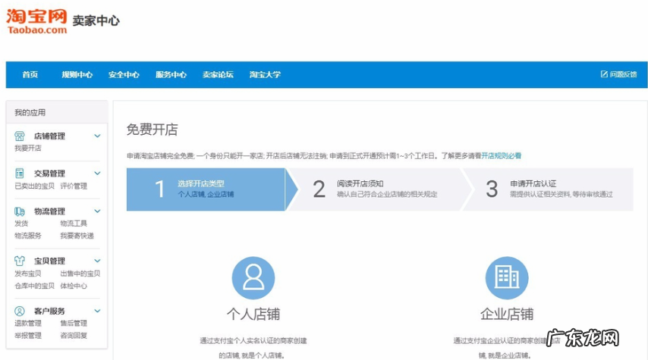This screenshot has height=360, width=648.
Task: Open the 退款管理 link
Action: coord(28,324)
